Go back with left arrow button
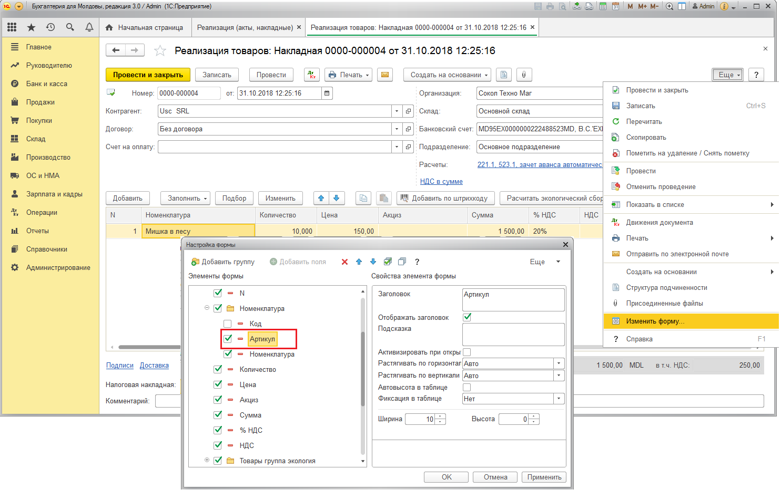Image resolution: width=781 pixels, height=490 pixels. (x=116, y=50)
